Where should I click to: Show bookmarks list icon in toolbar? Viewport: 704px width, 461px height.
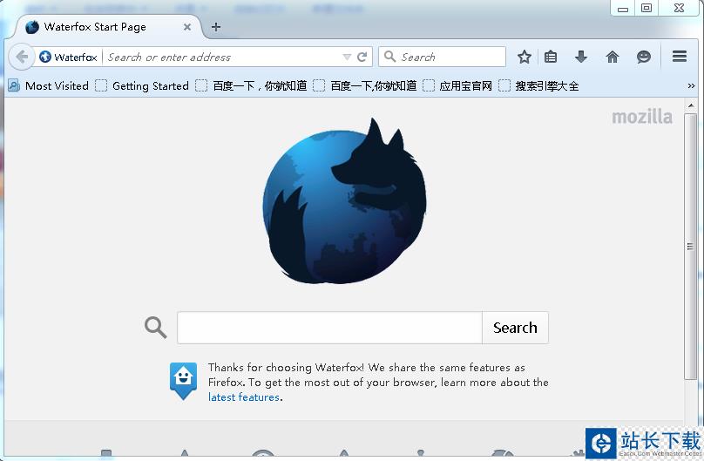551,57
